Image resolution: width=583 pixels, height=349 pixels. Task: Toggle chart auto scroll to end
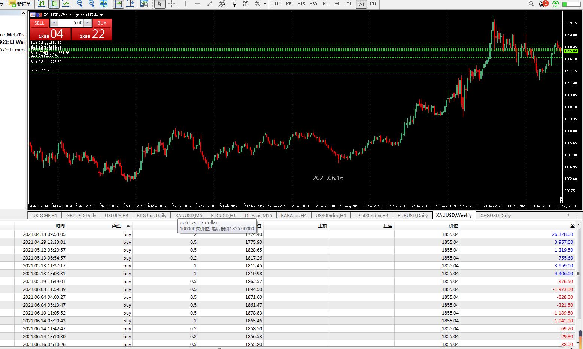118,4
